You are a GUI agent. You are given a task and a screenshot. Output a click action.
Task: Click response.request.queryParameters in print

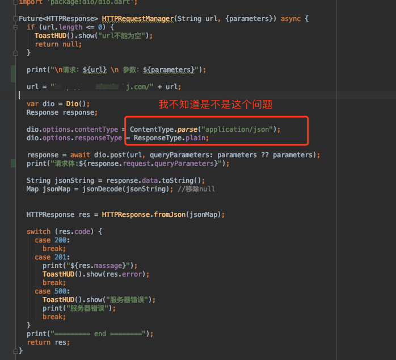click(x=150, y=164)
